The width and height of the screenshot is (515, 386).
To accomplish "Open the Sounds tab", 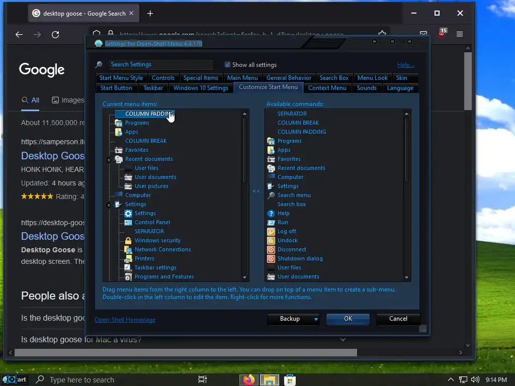I will point(367,88).
